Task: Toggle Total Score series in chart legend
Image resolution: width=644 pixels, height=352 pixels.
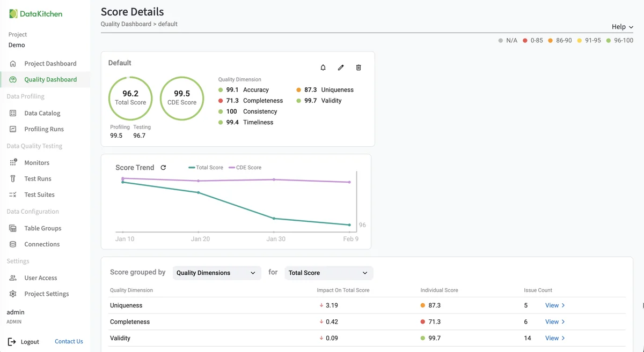Action: (x=206, y=168)
